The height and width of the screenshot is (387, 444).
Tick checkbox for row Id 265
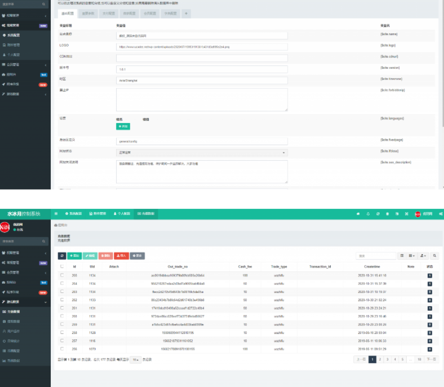tap(62, 275)
